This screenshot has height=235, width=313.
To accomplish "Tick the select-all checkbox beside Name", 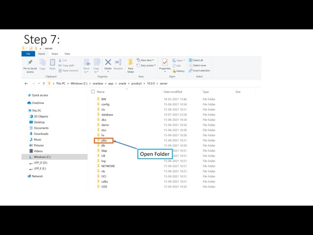I will [93, 92].
